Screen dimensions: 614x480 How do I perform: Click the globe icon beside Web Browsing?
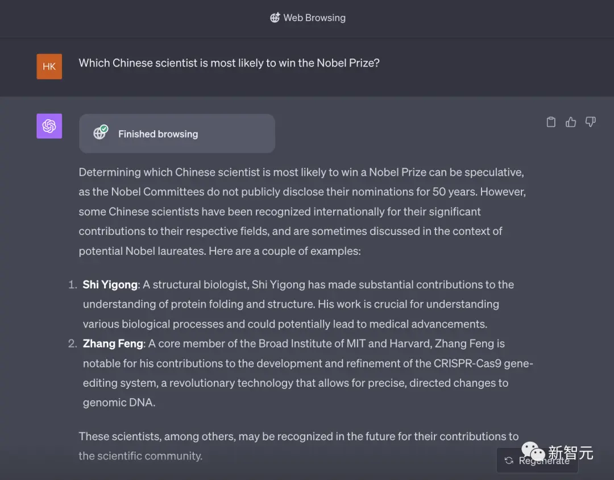(x=275, y=18)
